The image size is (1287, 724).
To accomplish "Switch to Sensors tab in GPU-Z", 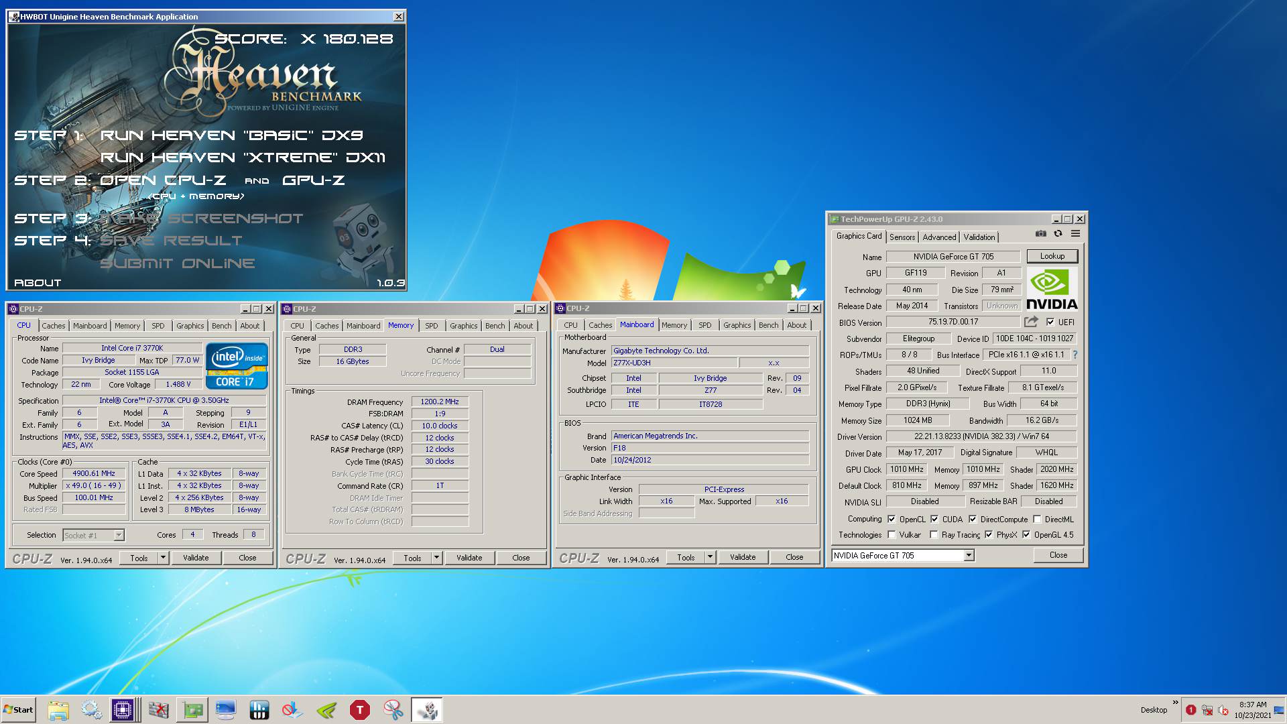I will pyautogui.click(x=902, y=237).
